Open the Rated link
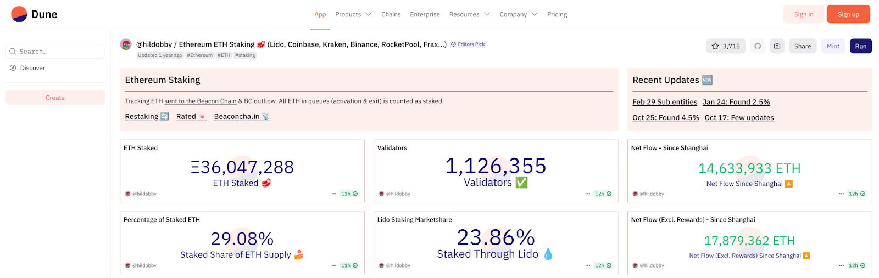The width and height of the screenshot is (879, 278). 191,116
